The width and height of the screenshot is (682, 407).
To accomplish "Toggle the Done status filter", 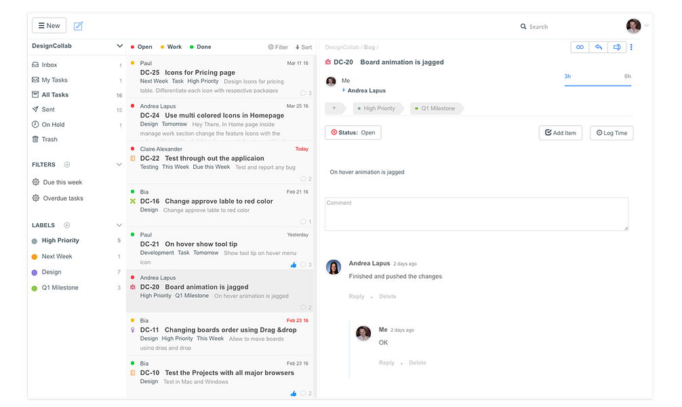I will tap(201, 47).
